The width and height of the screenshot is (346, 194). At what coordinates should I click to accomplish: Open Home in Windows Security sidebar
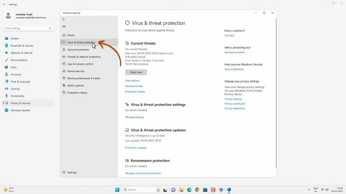click(x=90, y=35)
